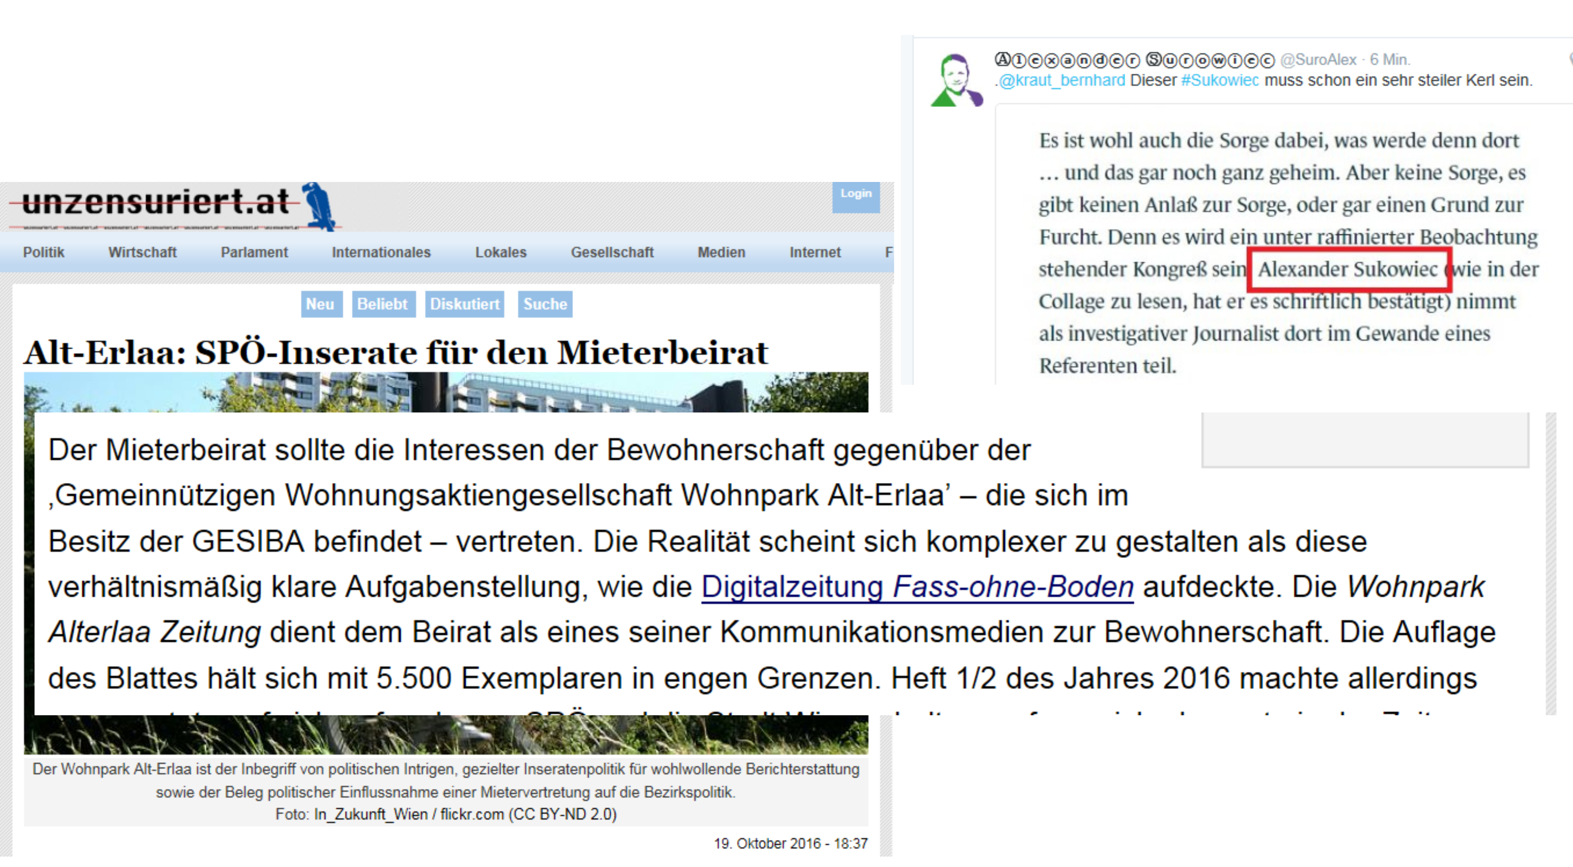
Task: Open the Lokales navigation item
Action: [501, 252]
